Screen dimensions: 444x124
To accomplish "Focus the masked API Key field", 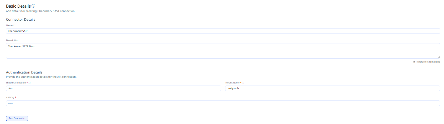I will [223, 103].
